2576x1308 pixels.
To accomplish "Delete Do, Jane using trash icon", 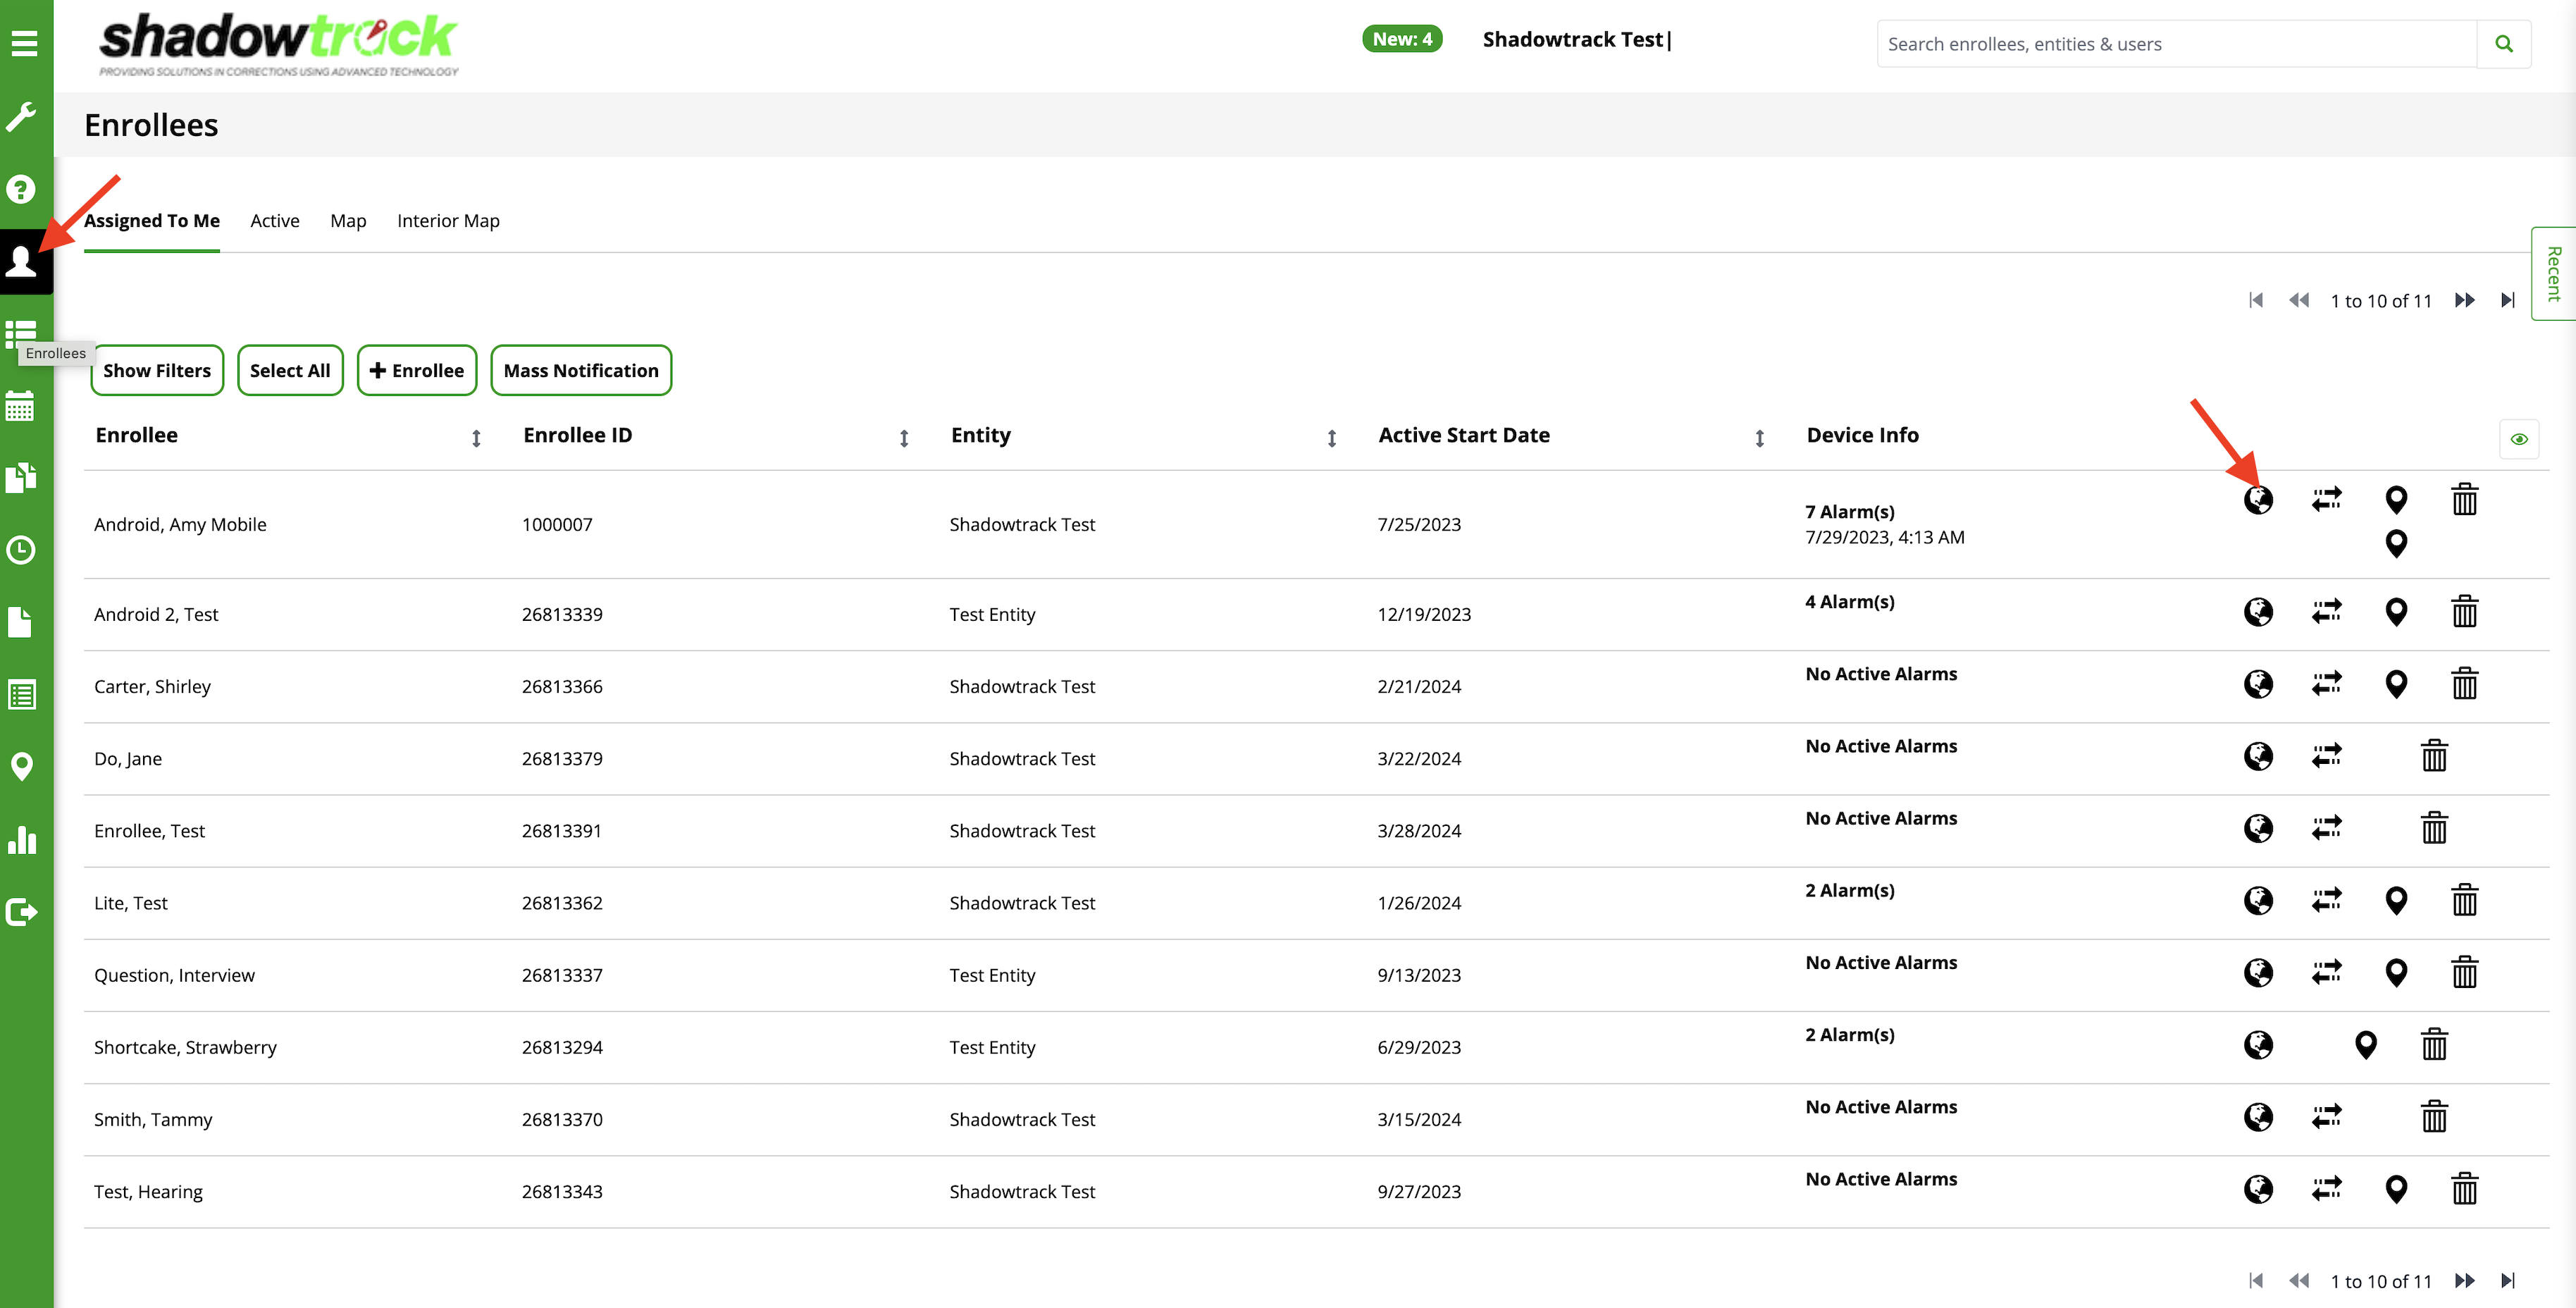I will [2434, 756].
